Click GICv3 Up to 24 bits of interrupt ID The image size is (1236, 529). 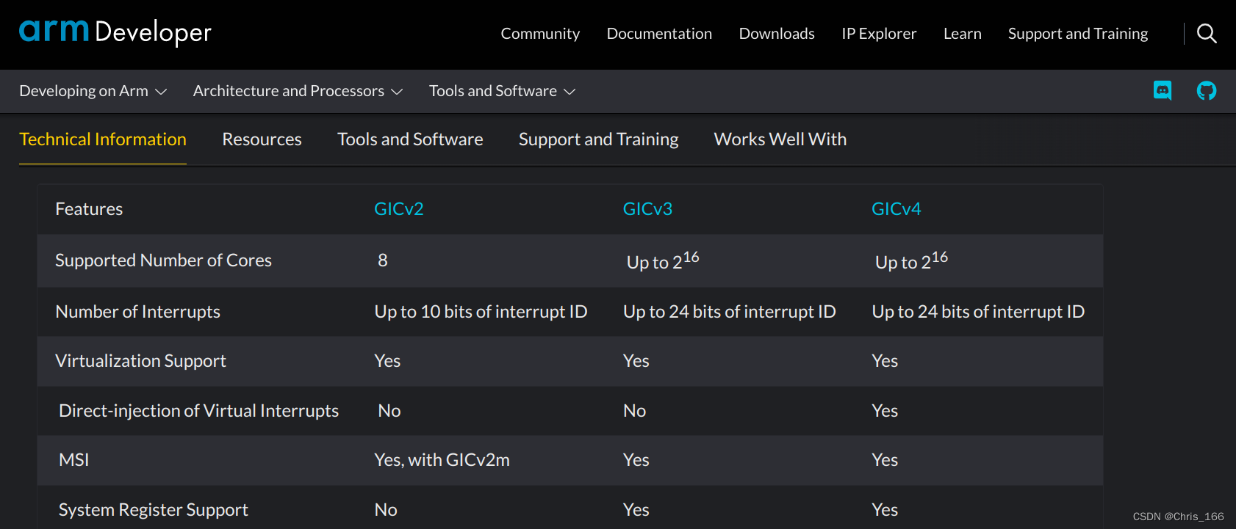pyautogui.click(x=730, y=312)
